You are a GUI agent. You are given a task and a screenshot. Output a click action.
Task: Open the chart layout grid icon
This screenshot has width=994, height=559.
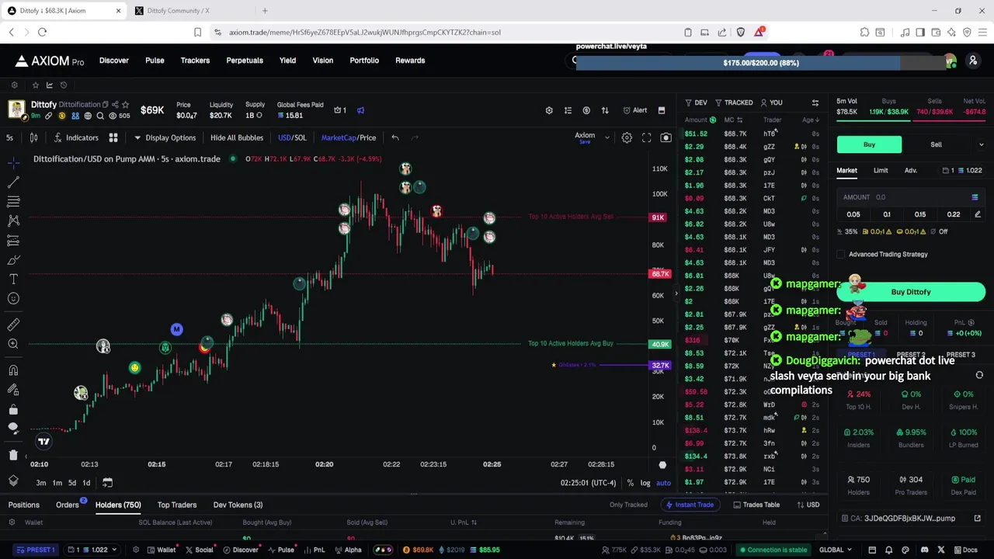tap(113, 137)
